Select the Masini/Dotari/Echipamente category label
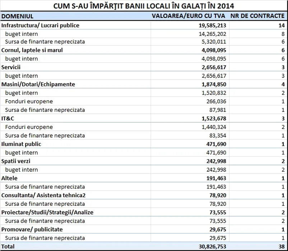This screenshot has width=288, height=251. point(38,84)
